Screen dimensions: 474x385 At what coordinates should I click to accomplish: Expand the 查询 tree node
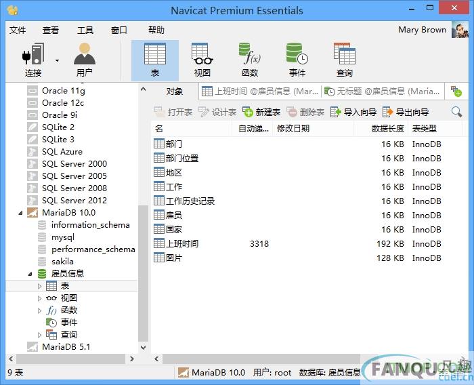pos(39,335)
